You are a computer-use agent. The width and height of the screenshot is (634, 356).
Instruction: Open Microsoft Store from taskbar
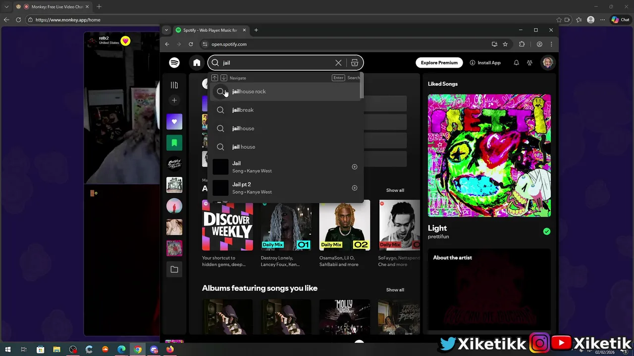tap(40, 350)
